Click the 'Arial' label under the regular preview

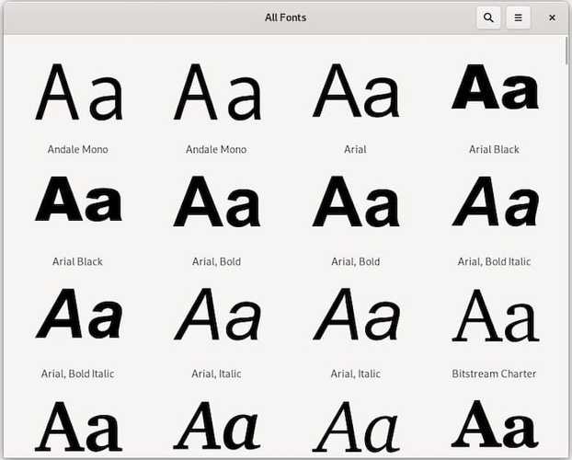coord(355,149)
